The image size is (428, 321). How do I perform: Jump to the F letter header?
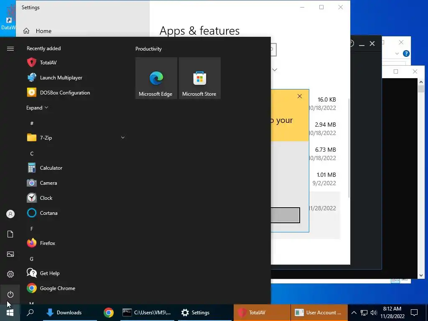click(32, 229)
